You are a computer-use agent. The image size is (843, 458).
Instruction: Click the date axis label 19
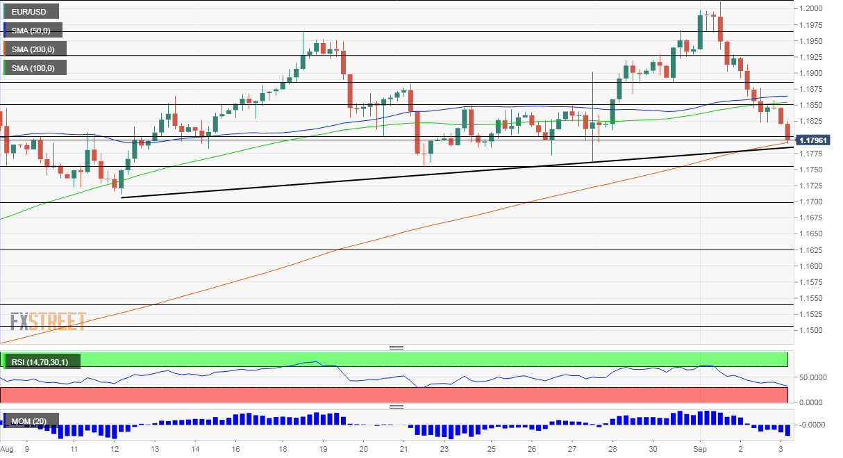coord(323,449)
